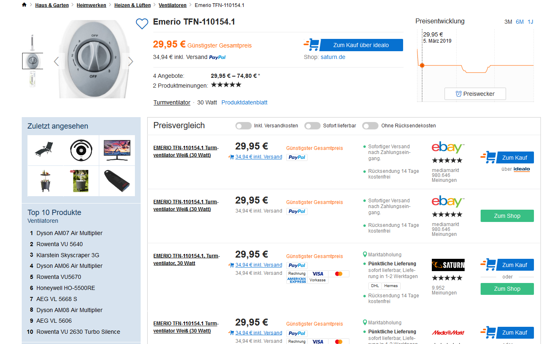Open the Haus & Garten breadcrumb
545x344 pixels.
coord(52,5)
